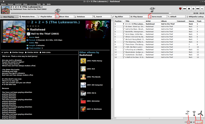This screenshot has width=205, height=124.
Task: Open the Wikipedia Lookup tab
Action: point(195,17)
